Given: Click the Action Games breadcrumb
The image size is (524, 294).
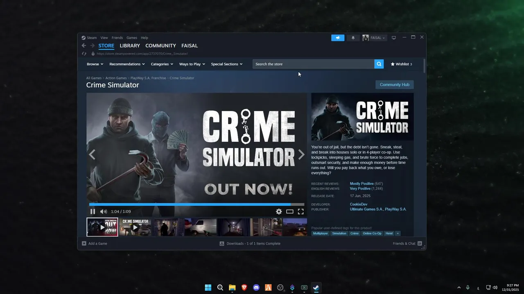Looking at the screenshot, I should point(116,78).
